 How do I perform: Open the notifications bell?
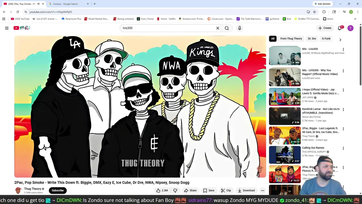point(340,28)
